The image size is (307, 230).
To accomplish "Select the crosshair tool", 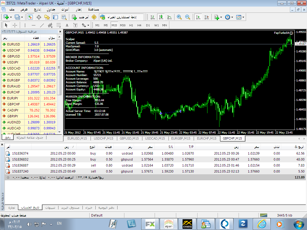I will click(x=15, y=25).
